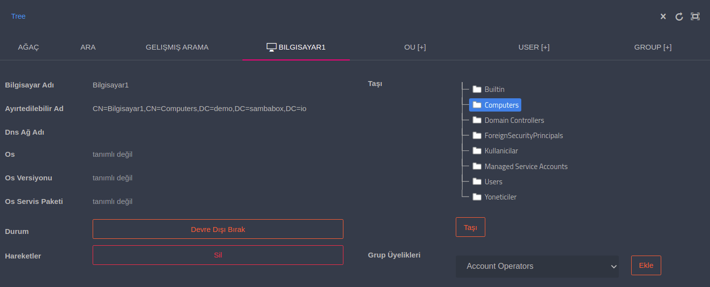Click the red Sil delete button
710x287 pixels.
tap(218, 255)
